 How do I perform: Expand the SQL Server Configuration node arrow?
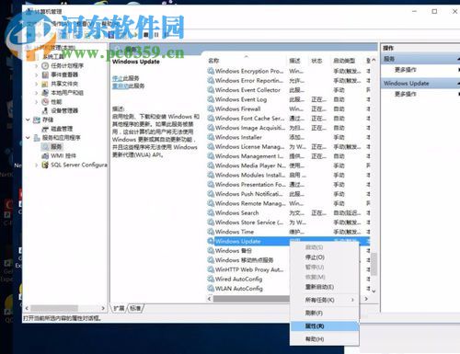point(37,165)
